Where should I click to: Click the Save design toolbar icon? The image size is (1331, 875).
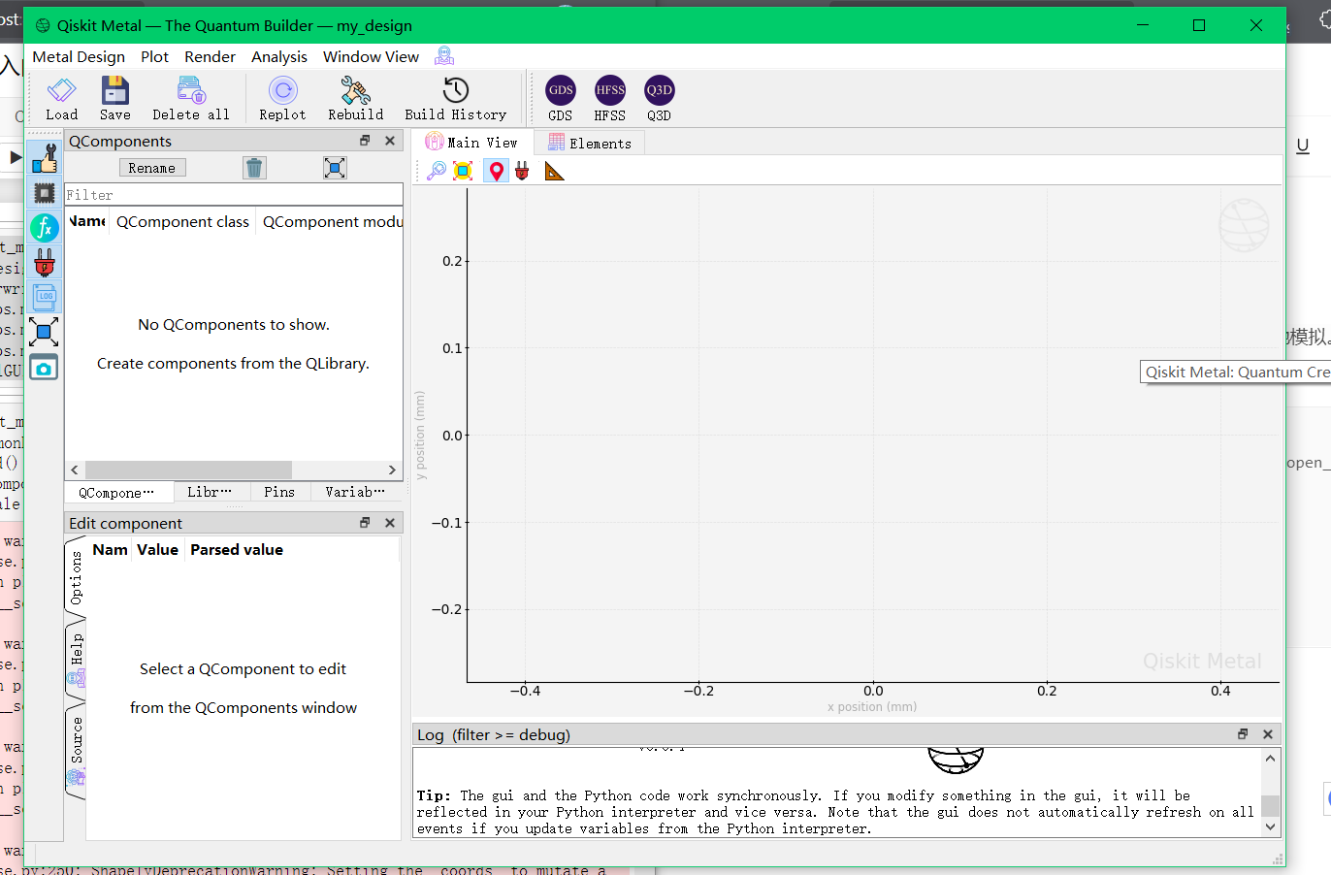pos(114,99)
